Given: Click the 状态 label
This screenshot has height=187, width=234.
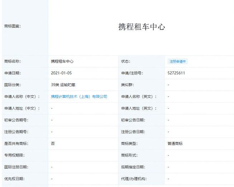Looking at the screenshot, I should 126,61.
